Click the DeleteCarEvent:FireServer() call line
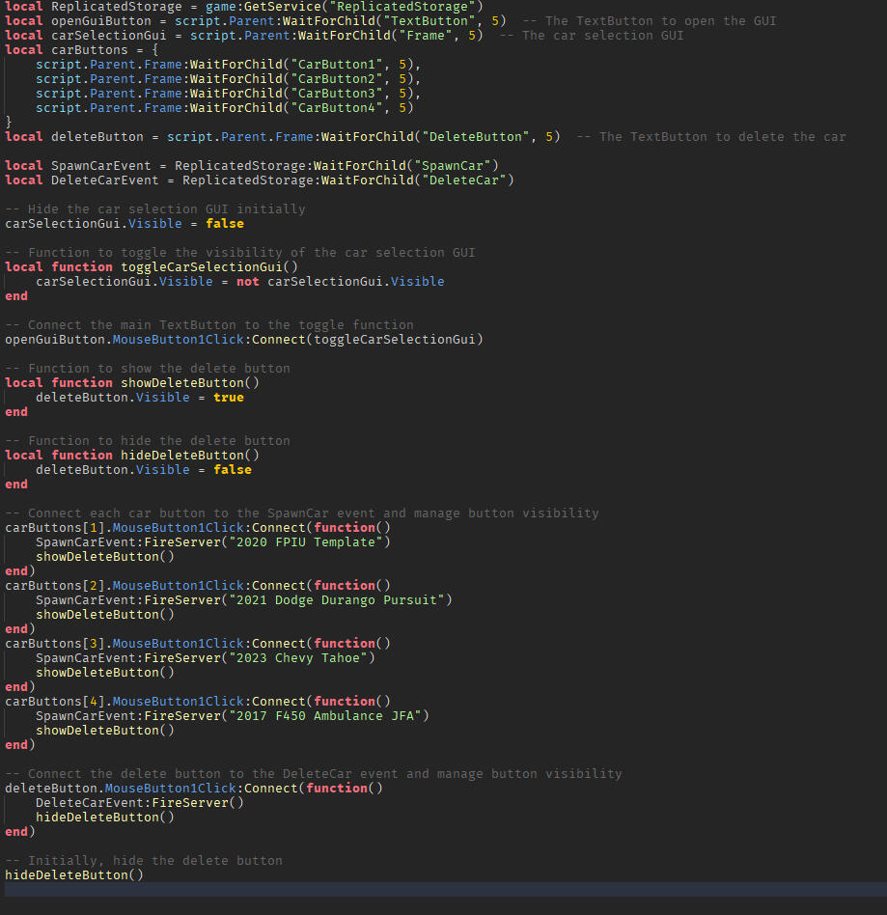 click(x=139, y=802)
